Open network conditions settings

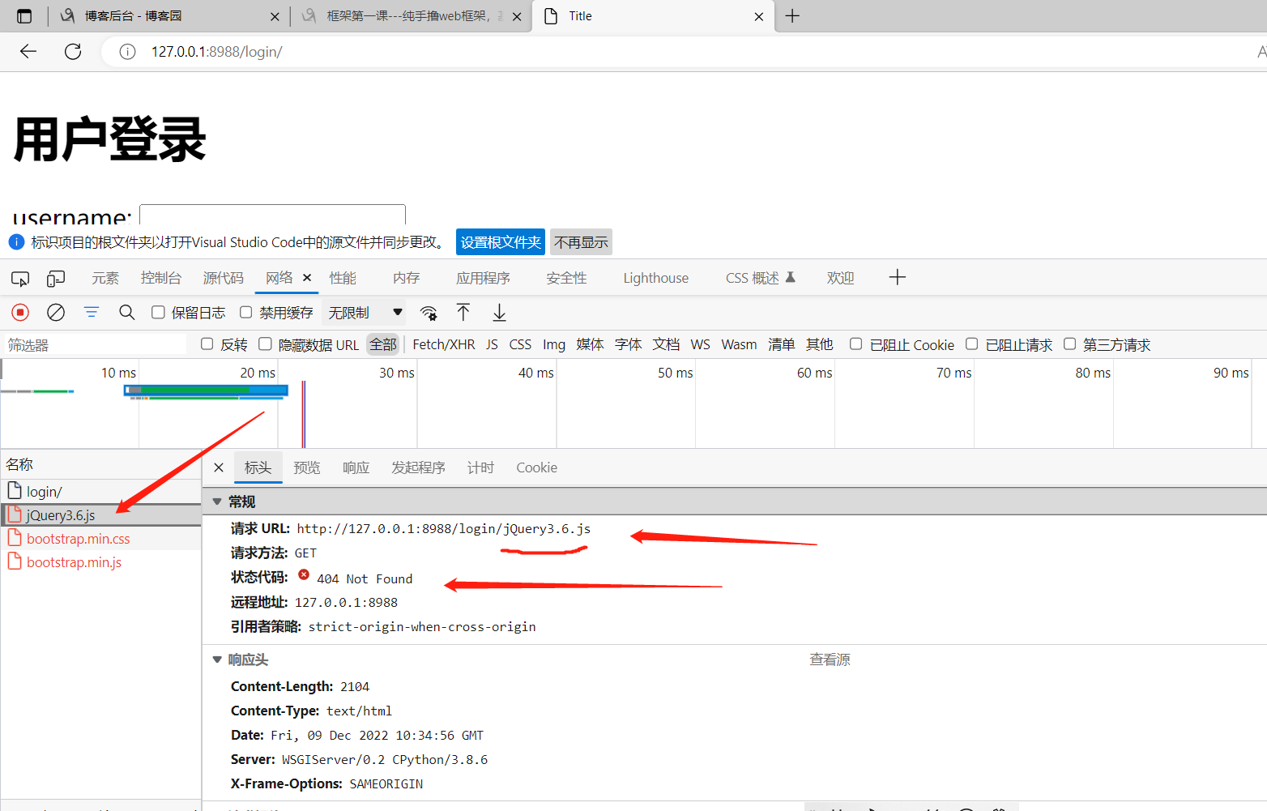click(x=429, y=313)
